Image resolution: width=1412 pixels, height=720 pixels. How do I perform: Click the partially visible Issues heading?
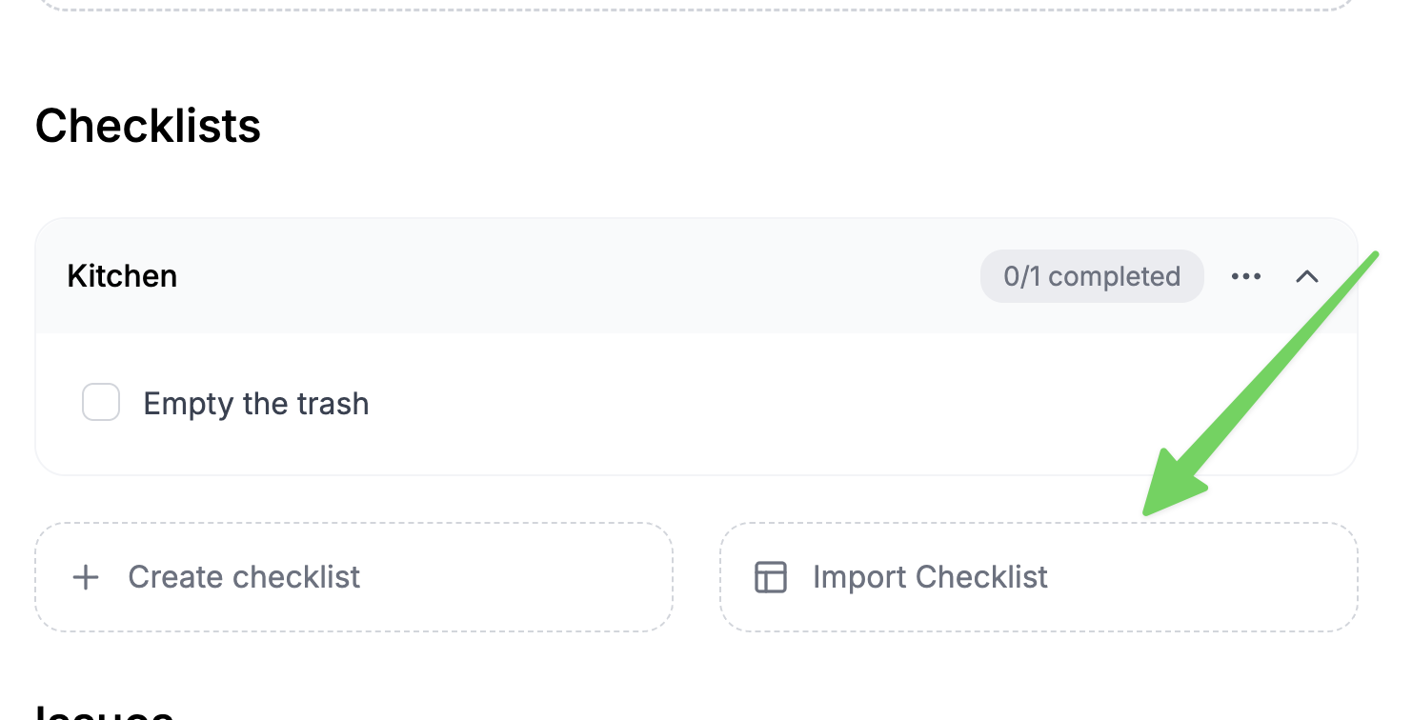click(x=105, y=712)
